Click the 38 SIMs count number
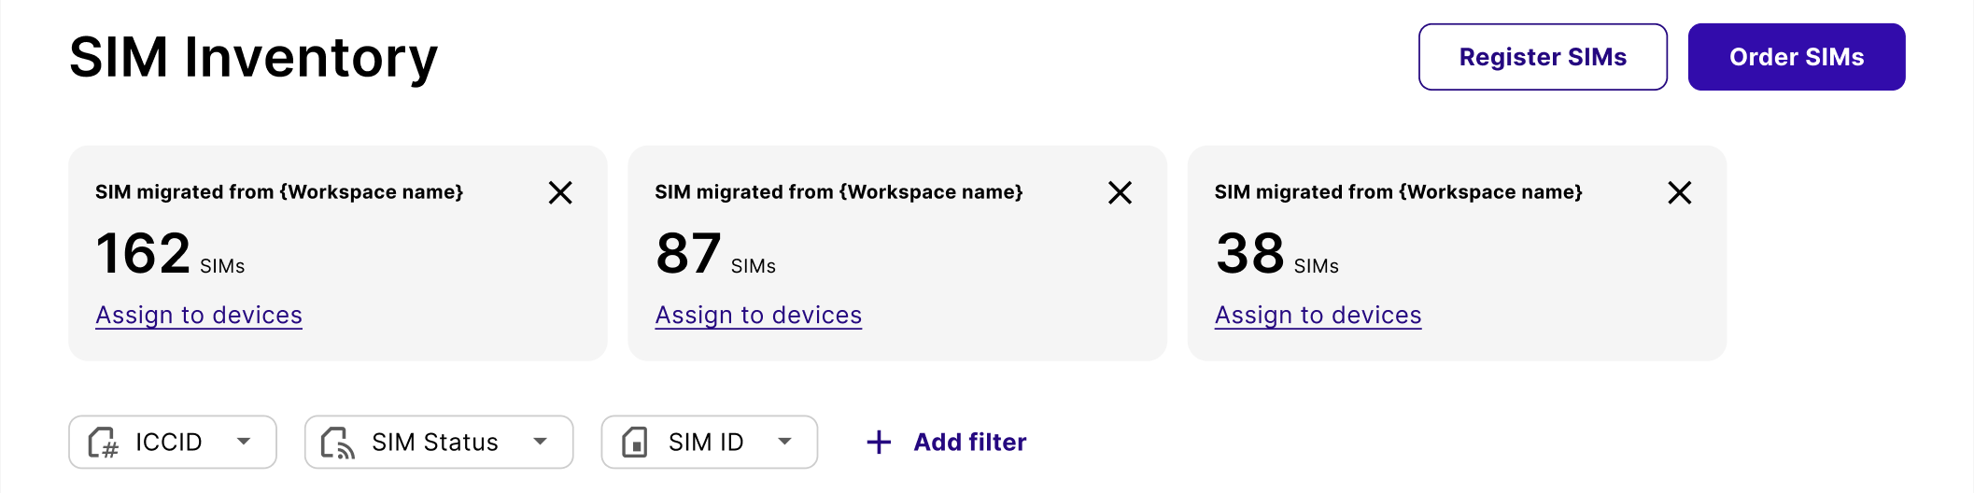This screenshot has width=1974, height=493. 1249,254
